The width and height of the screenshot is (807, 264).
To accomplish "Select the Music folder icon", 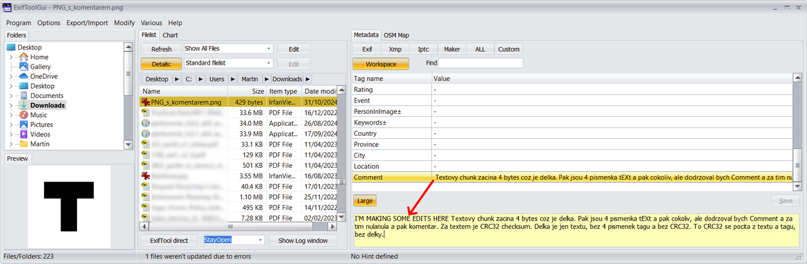I will tap(23, 115).
